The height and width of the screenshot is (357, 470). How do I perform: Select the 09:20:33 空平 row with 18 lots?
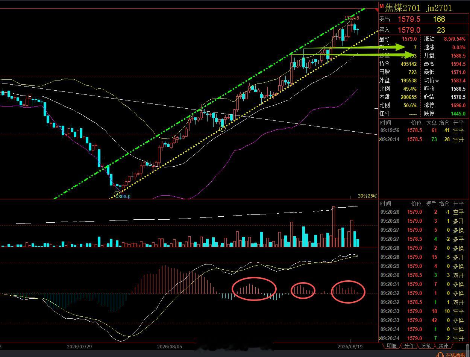(x=423, y=311)
